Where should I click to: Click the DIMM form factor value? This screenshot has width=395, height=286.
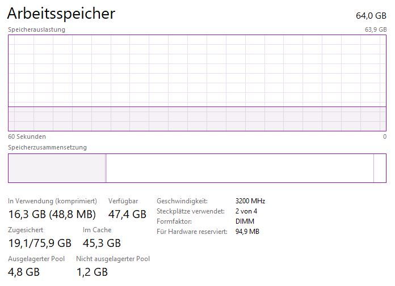[x=245, y=221]
